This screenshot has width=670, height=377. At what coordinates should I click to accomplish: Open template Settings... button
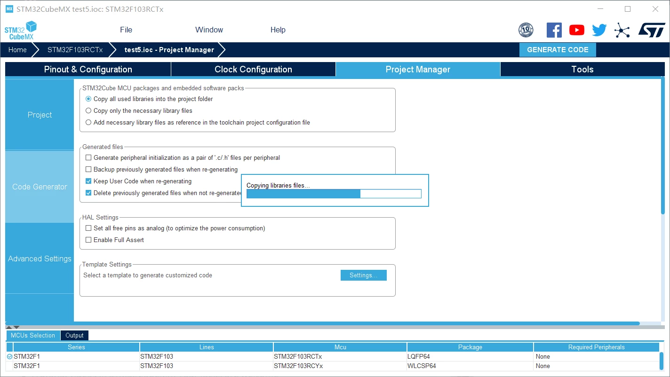click(x=363, y=275)
